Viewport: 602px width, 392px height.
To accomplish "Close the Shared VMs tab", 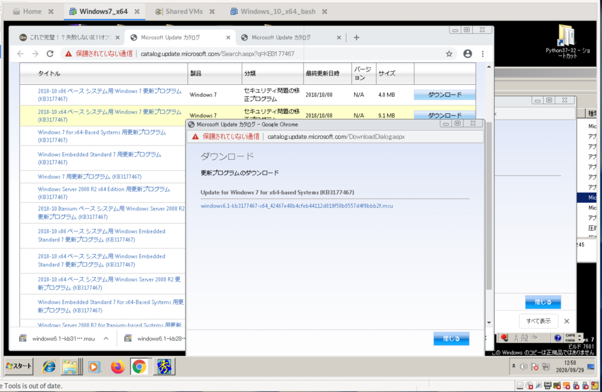I will [x=211, y=11].
